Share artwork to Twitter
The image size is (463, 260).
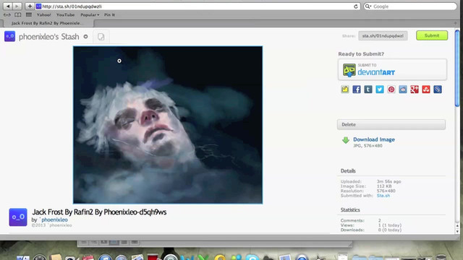click(380, 90)
